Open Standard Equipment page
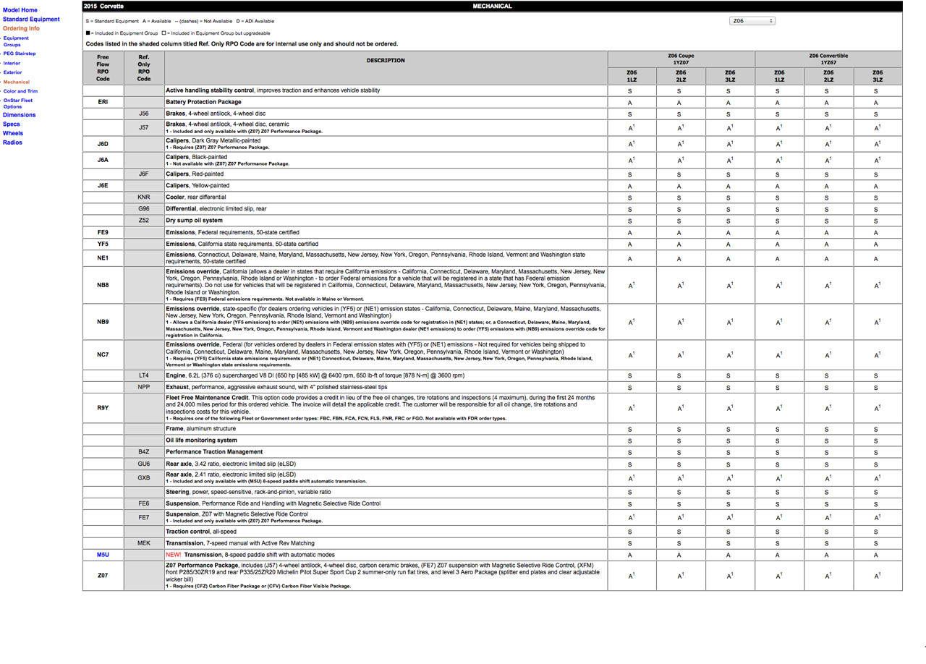Image resolution: width=926 pixels, height=664 pixels. [31, 20]
